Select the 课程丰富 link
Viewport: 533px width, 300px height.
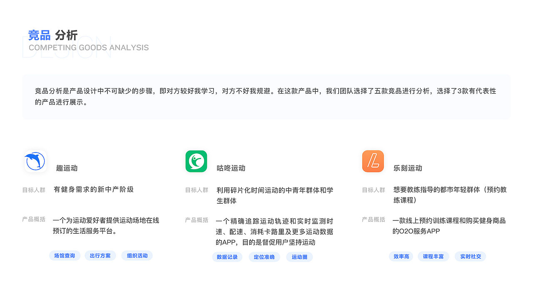click(433, 256)
